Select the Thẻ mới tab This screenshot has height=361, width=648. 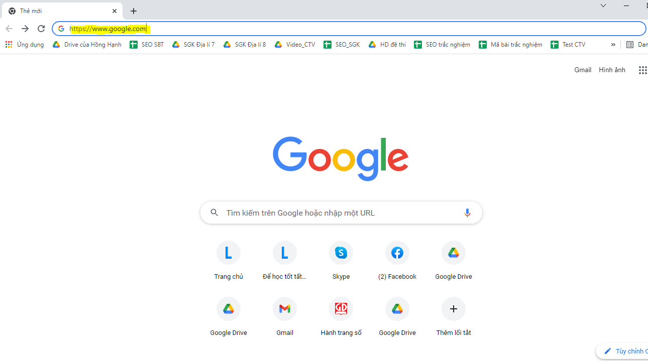point(55,11)
